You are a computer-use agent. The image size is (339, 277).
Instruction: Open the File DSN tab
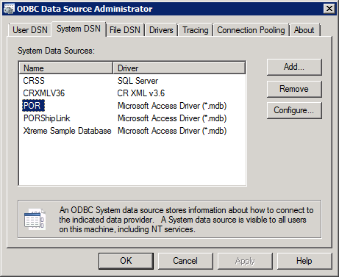125,30
